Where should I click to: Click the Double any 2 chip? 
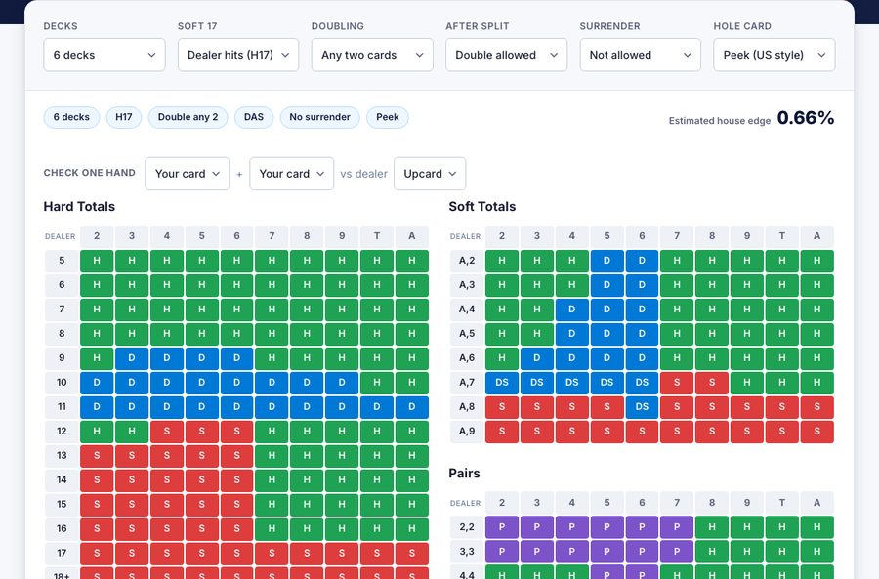tap(188, 118)
